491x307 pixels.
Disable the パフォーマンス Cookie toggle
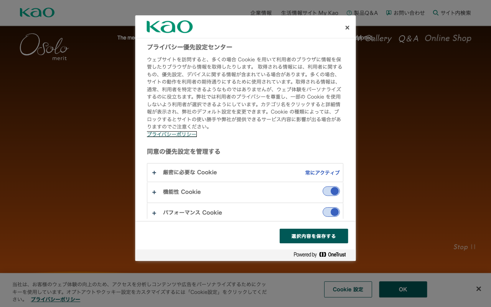(331, 212)
